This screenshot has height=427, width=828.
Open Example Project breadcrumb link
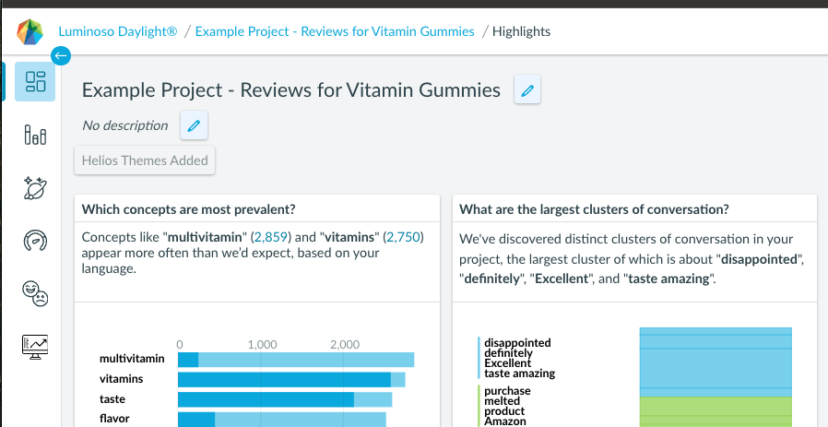335,31
